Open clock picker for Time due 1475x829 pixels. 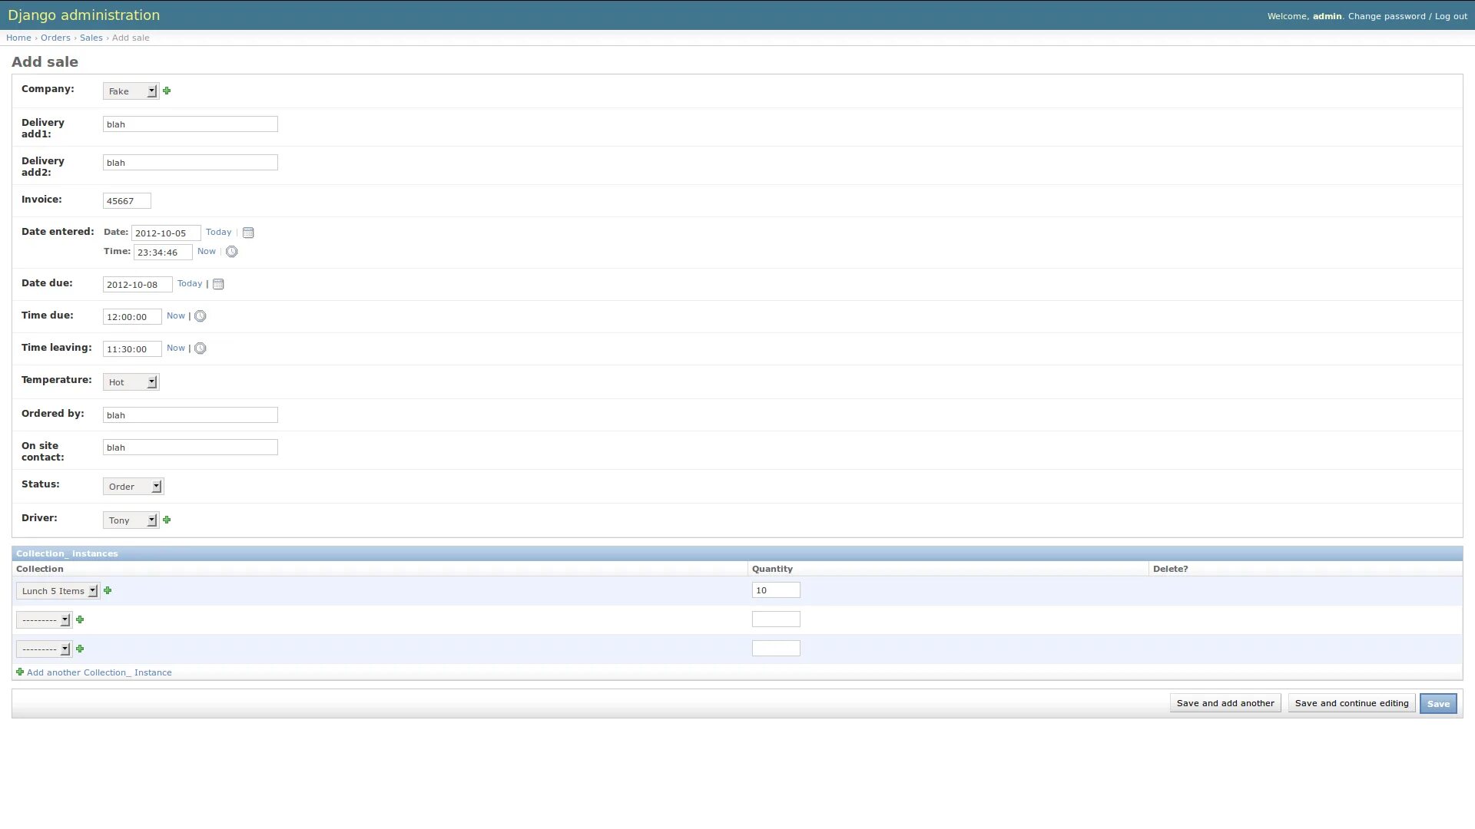[201, 316]
